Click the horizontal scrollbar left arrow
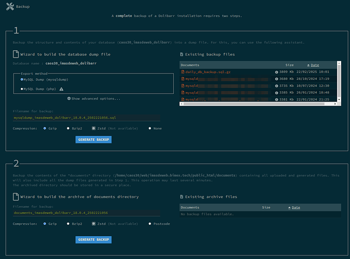Image resolution: width=350 pixels, height=259 pixels. 181,104
